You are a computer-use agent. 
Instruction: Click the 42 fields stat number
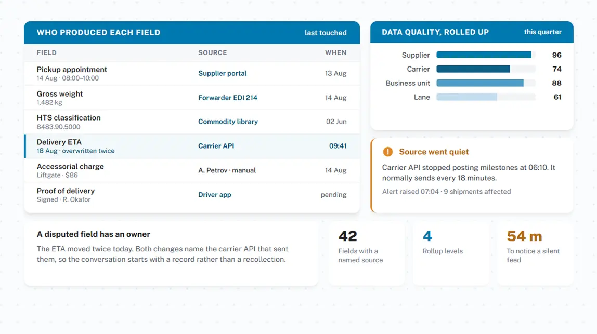[x=347, y=236]
